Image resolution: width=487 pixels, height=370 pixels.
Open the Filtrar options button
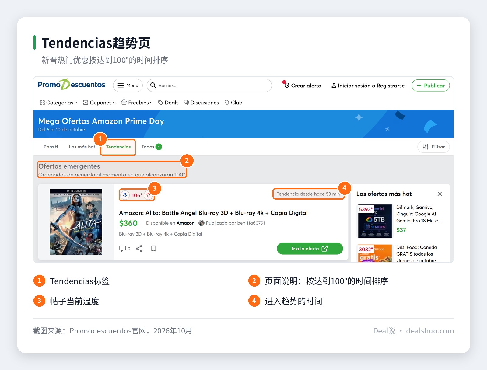(x=434, y=147)
